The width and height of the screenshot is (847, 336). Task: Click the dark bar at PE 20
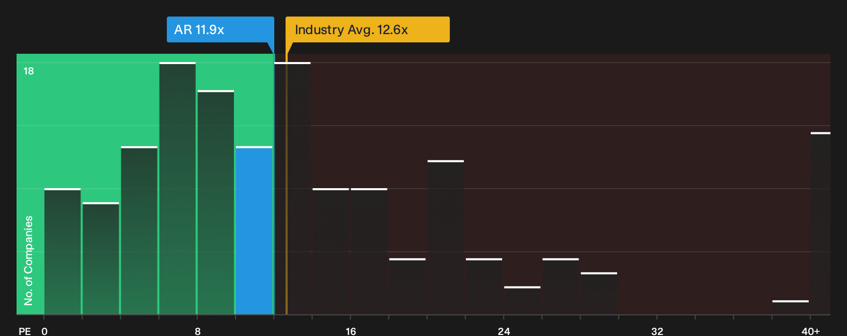[446, 238]
